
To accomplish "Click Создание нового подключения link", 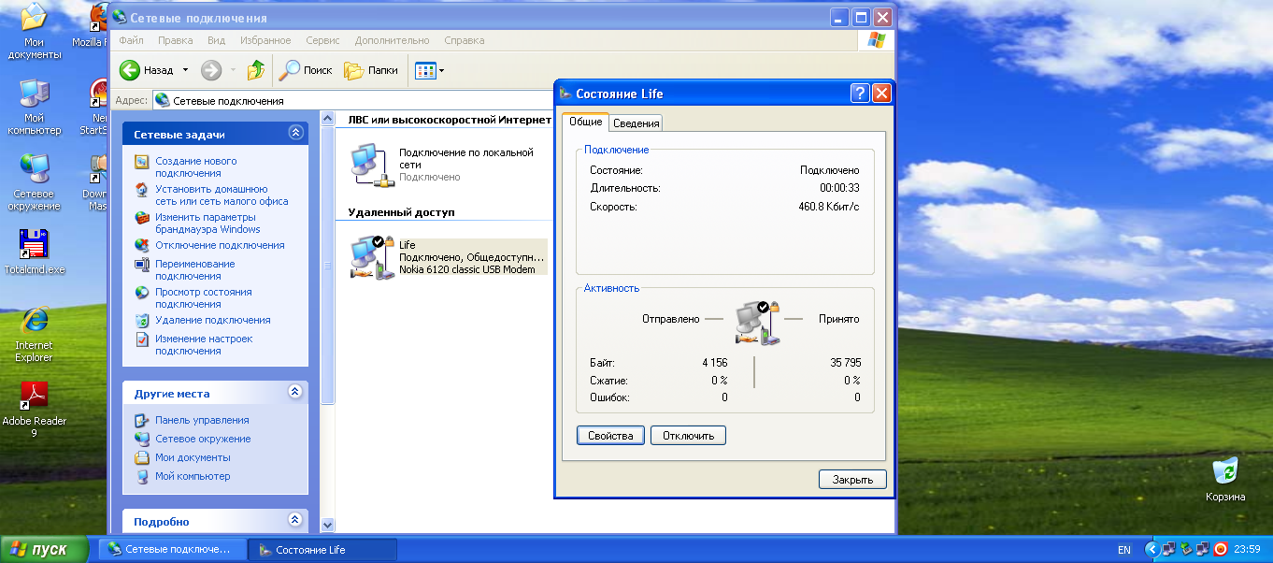I will (x=196, y=167).
